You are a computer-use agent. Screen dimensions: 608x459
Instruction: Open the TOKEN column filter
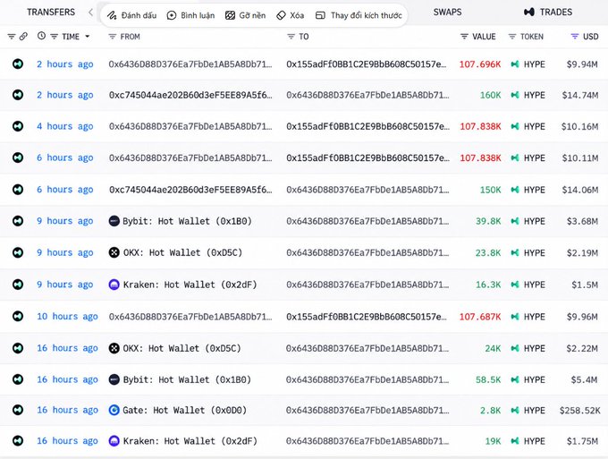coord(512,37)
